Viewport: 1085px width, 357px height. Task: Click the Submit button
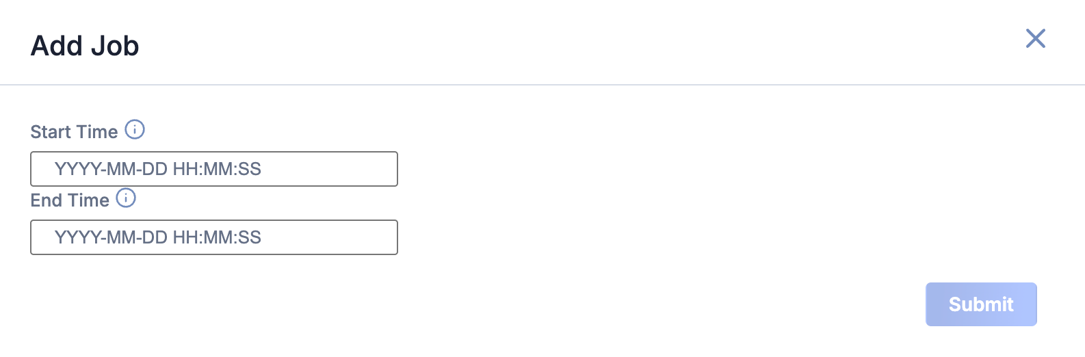(981, 304)
